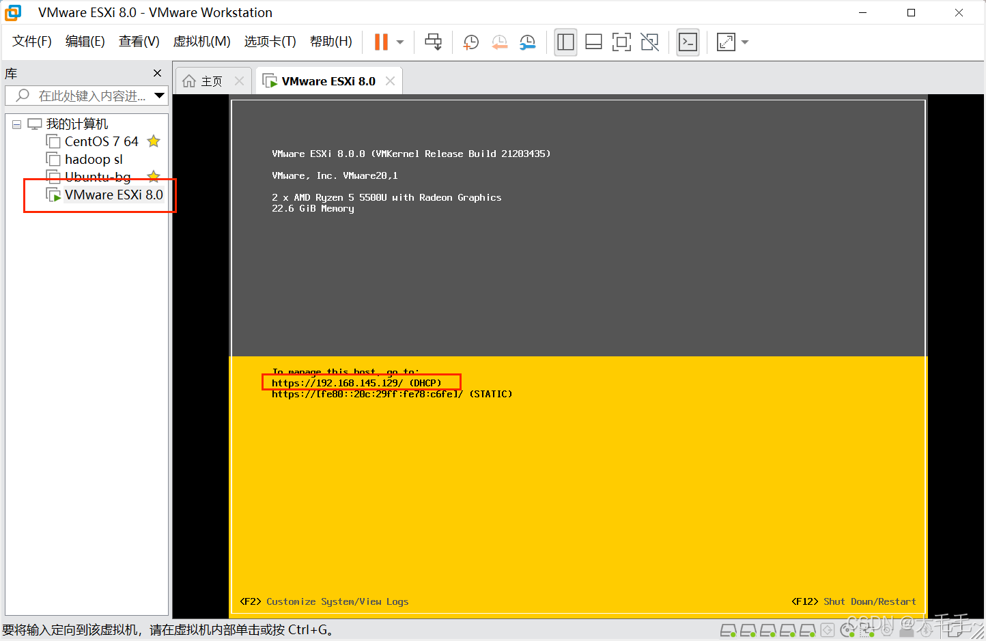The width and height of the screenshot is (986, 641).
Task: Open the 帮助(H) menu
Action: 331,42
